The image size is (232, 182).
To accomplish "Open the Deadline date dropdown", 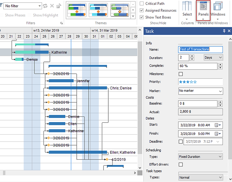I will click(x=218, y=142).
